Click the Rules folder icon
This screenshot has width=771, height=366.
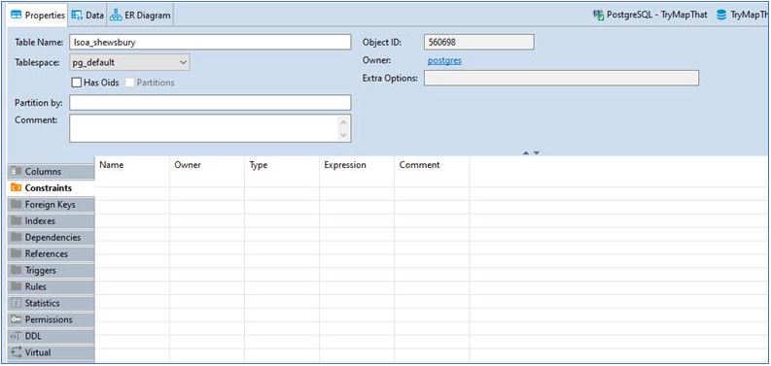click(17, 286)
